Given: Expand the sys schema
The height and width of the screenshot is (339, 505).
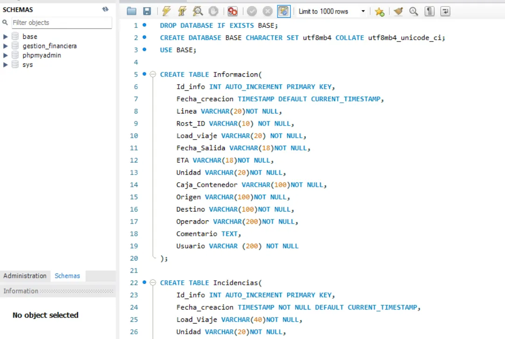Looking at the screenshot, I should 5,64.
